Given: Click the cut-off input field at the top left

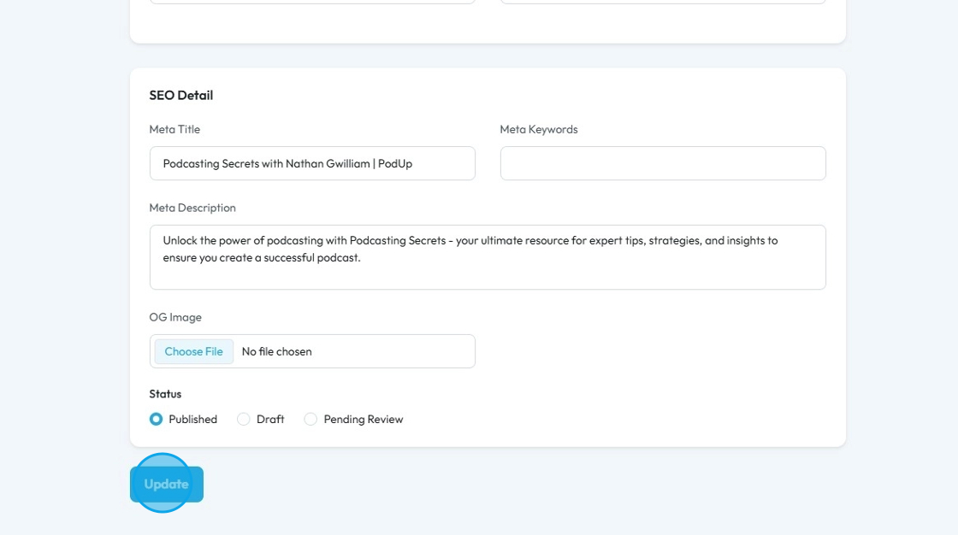Looking at the screenshot, I should tap(312, 2).
